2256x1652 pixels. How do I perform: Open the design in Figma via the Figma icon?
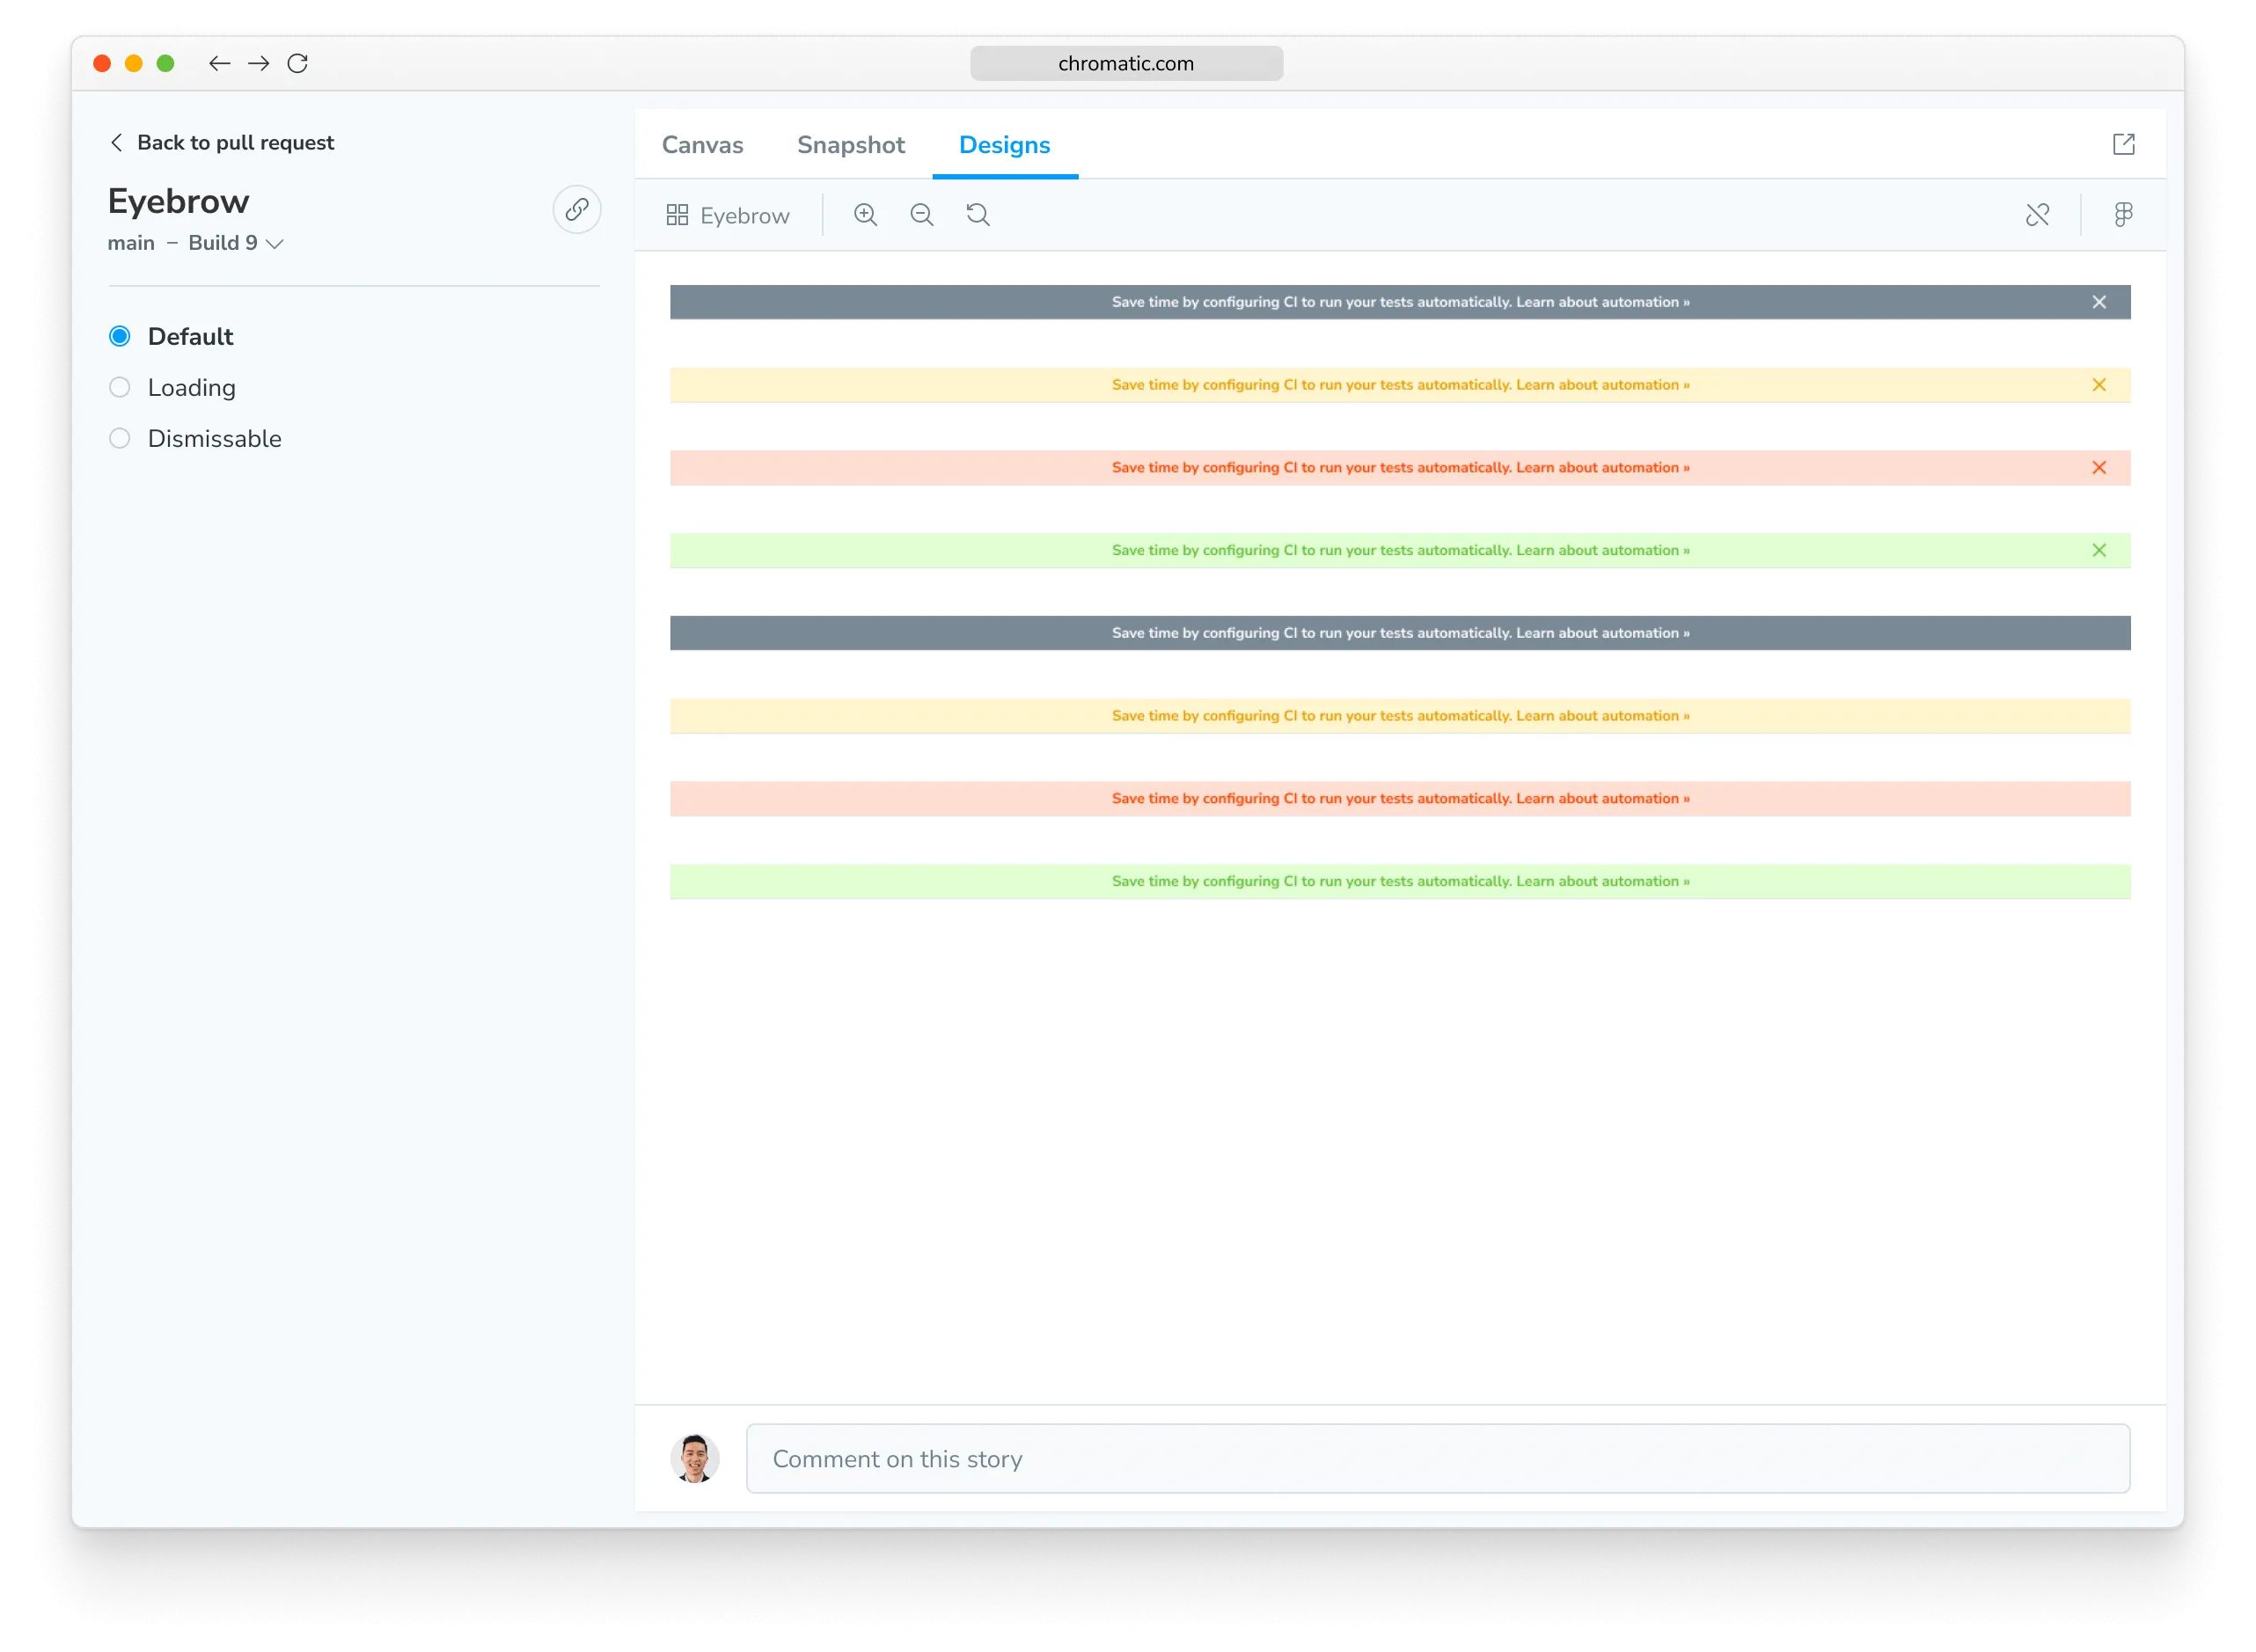[x=2124, y=214]
